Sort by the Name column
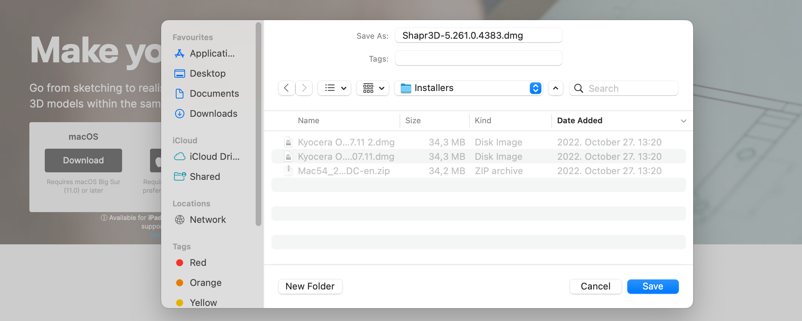The height and width of the screenshot is (321, 802). (309, 121)
